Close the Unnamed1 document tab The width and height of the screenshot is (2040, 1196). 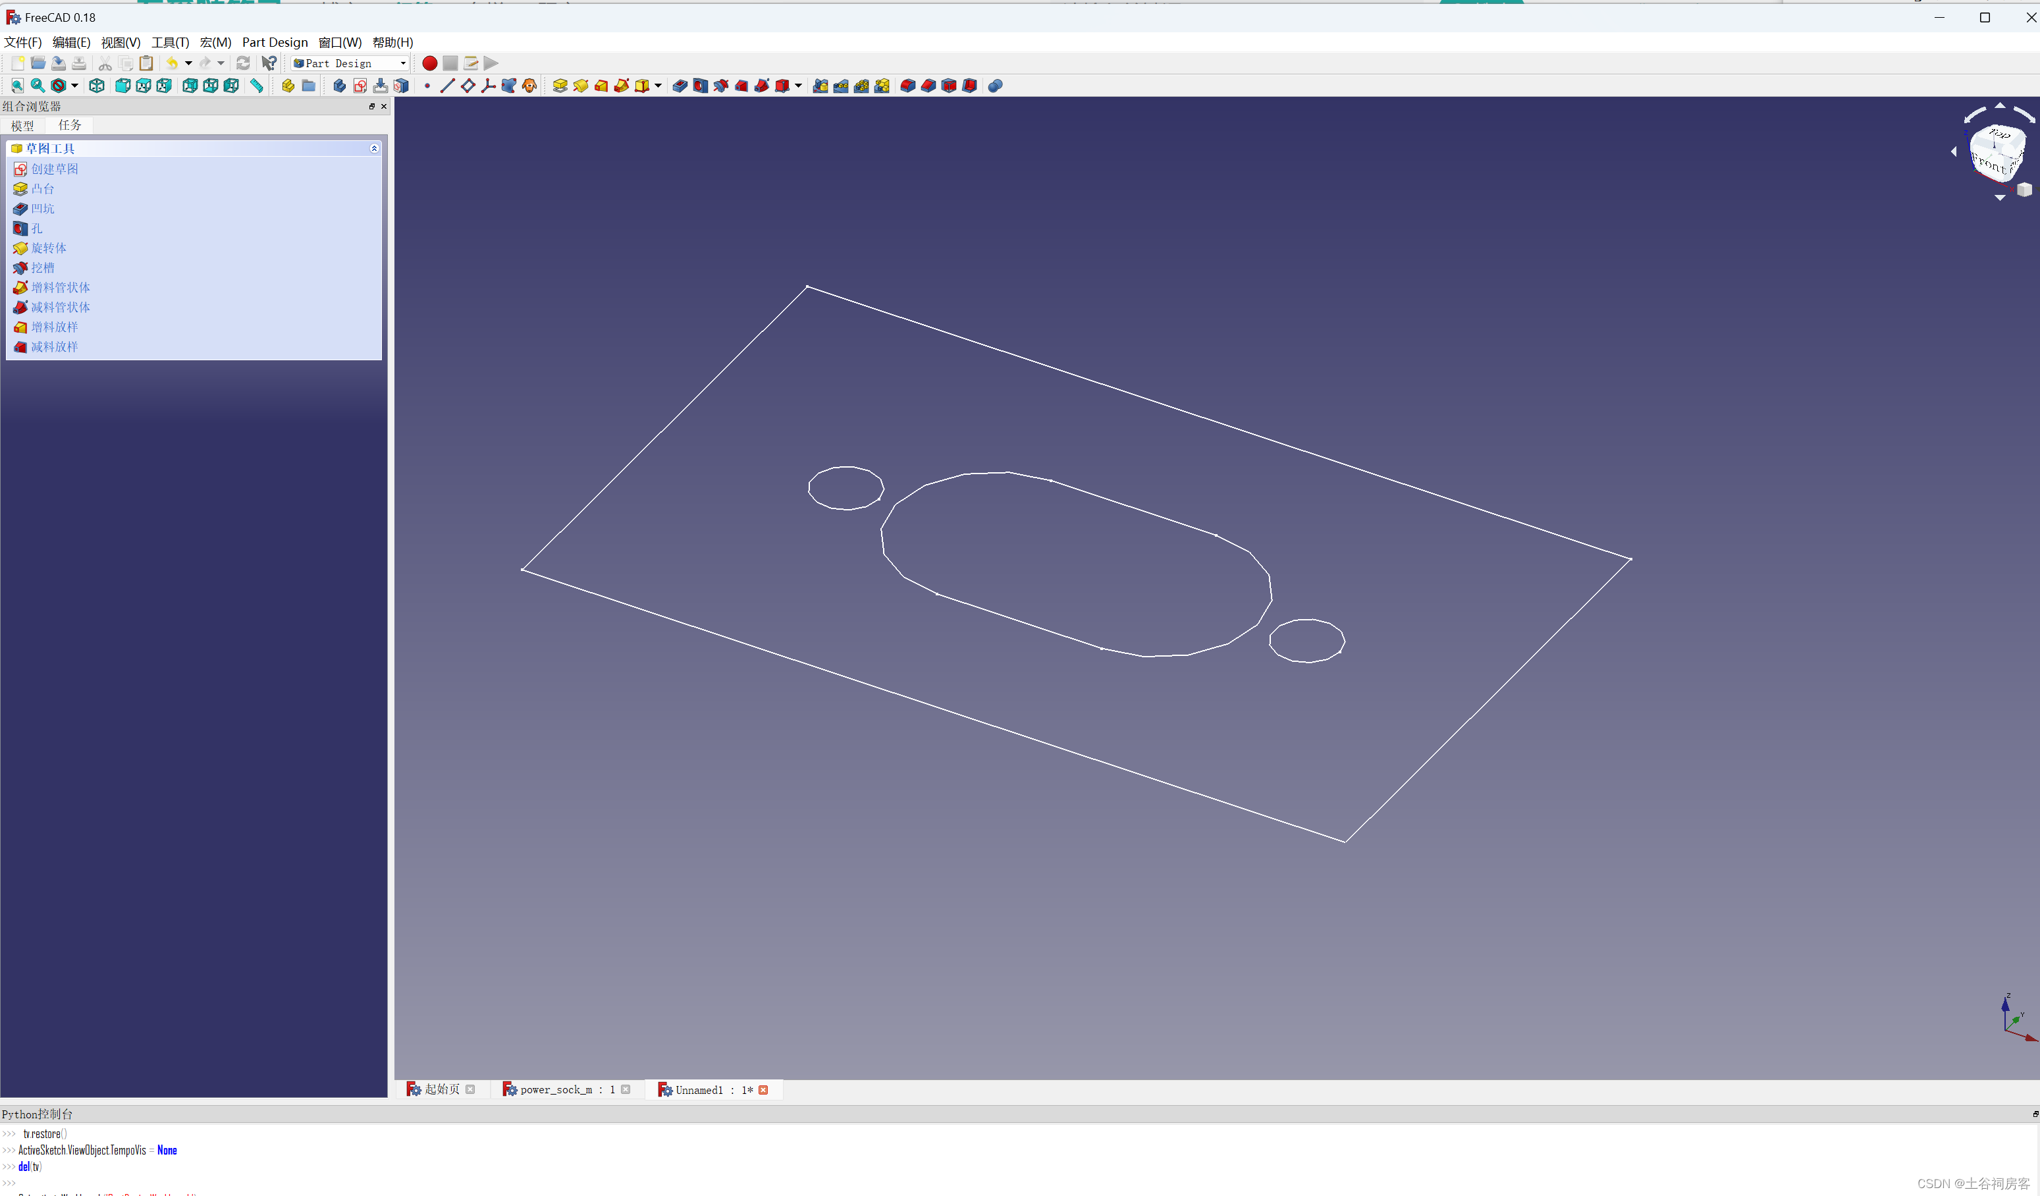point(763,1090)
